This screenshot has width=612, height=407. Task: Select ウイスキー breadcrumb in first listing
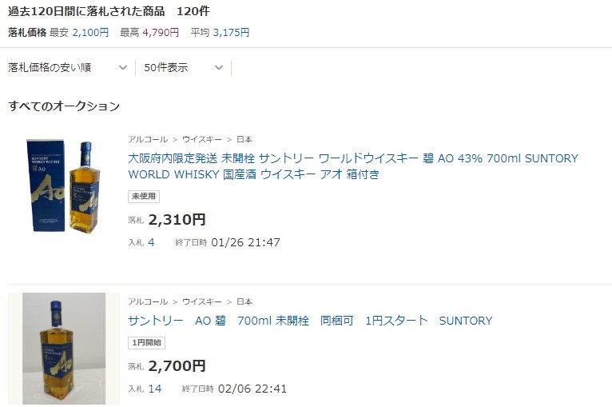(202, 139)
